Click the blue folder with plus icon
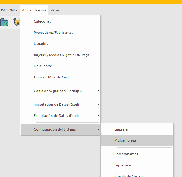 [x=4, y=22]
